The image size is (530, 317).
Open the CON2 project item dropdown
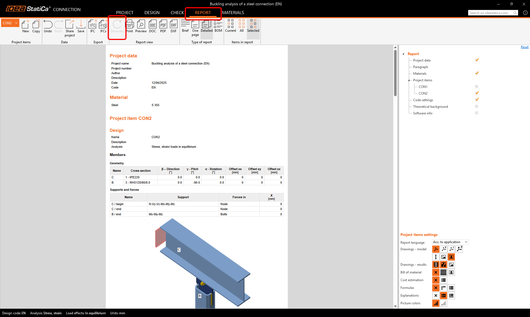coord(10,23)
